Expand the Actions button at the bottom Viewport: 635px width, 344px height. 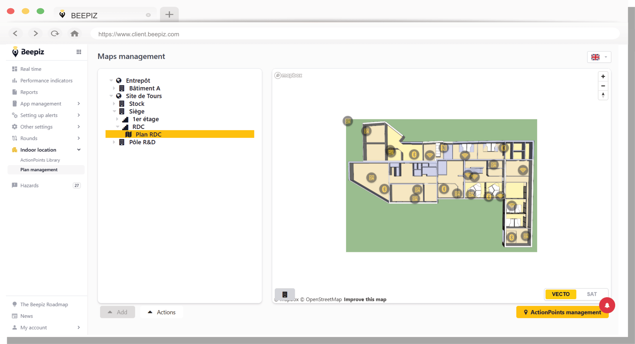162,312
